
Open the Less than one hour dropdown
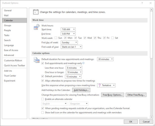[x=74, y=68]
